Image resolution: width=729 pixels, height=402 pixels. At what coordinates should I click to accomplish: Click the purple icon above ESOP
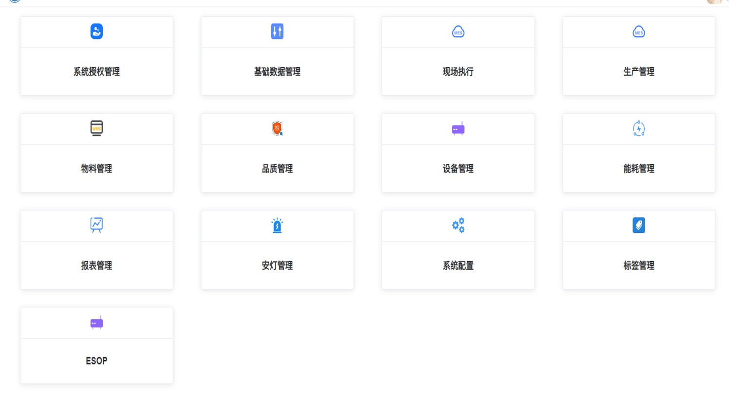[97, 323]
